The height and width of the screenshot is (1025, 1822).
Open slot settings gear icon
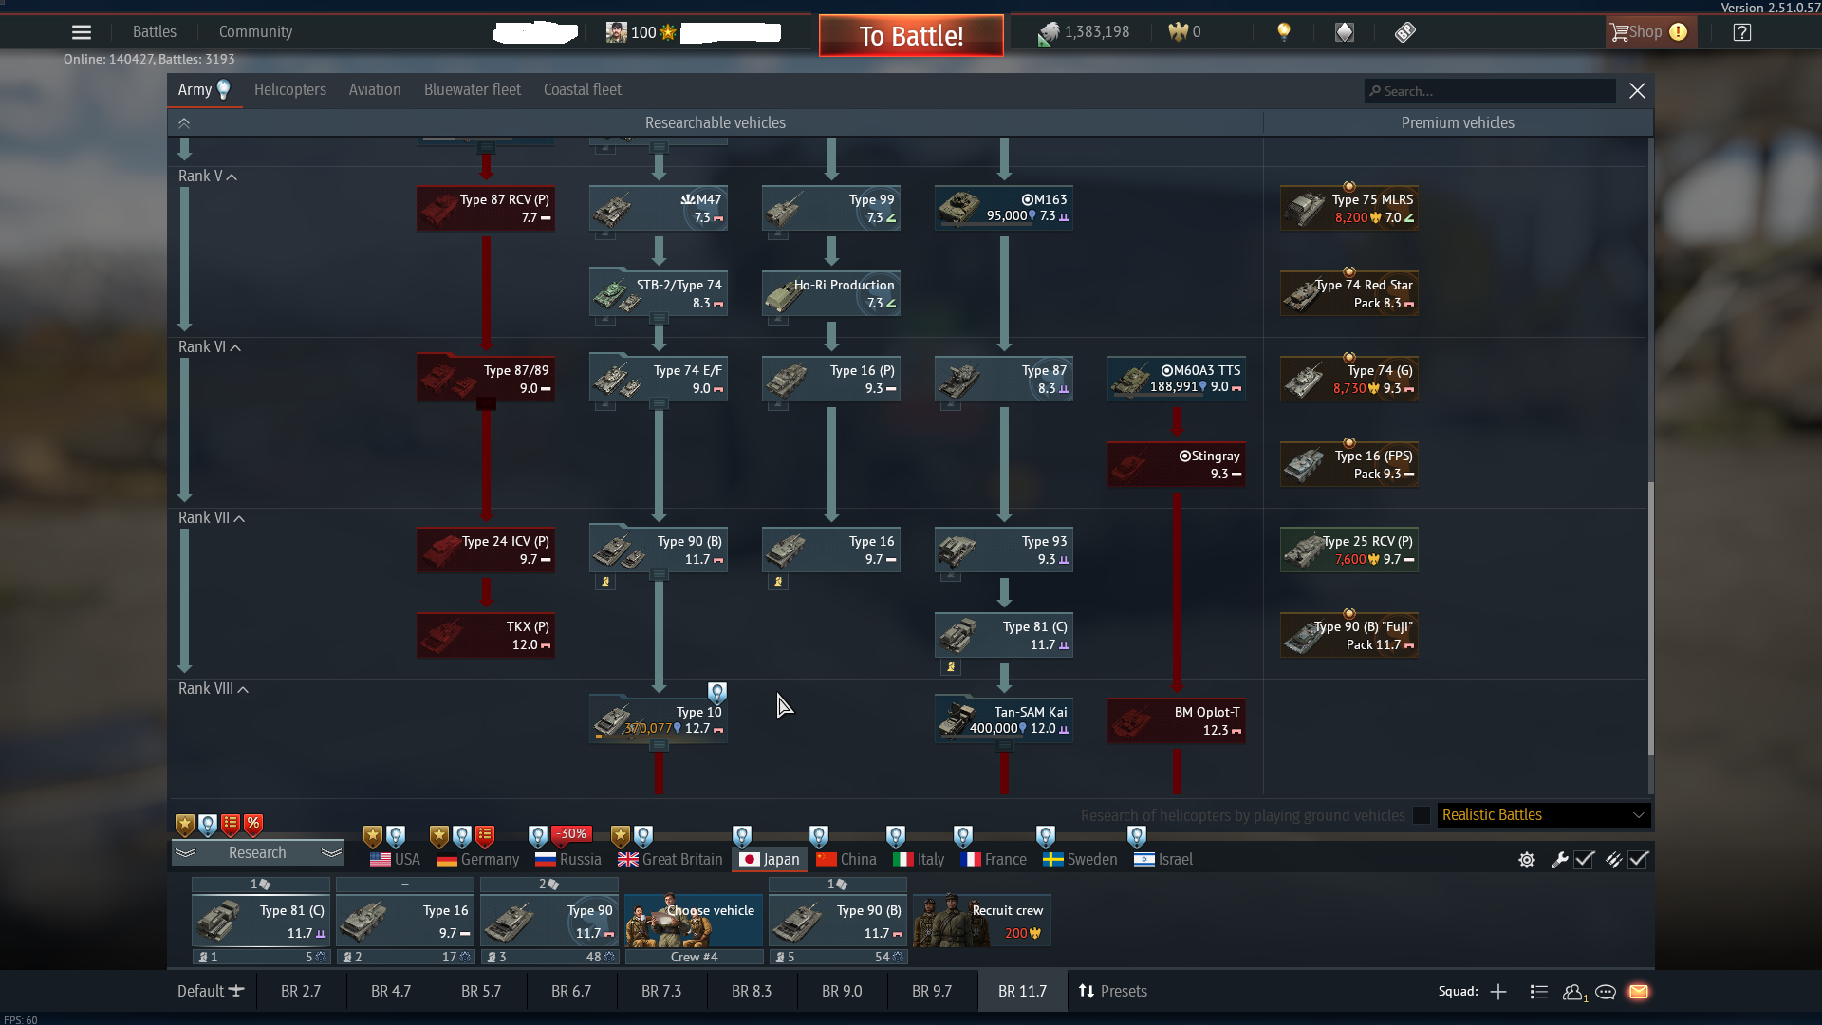pyautogui.click(x=1527, y=860)
